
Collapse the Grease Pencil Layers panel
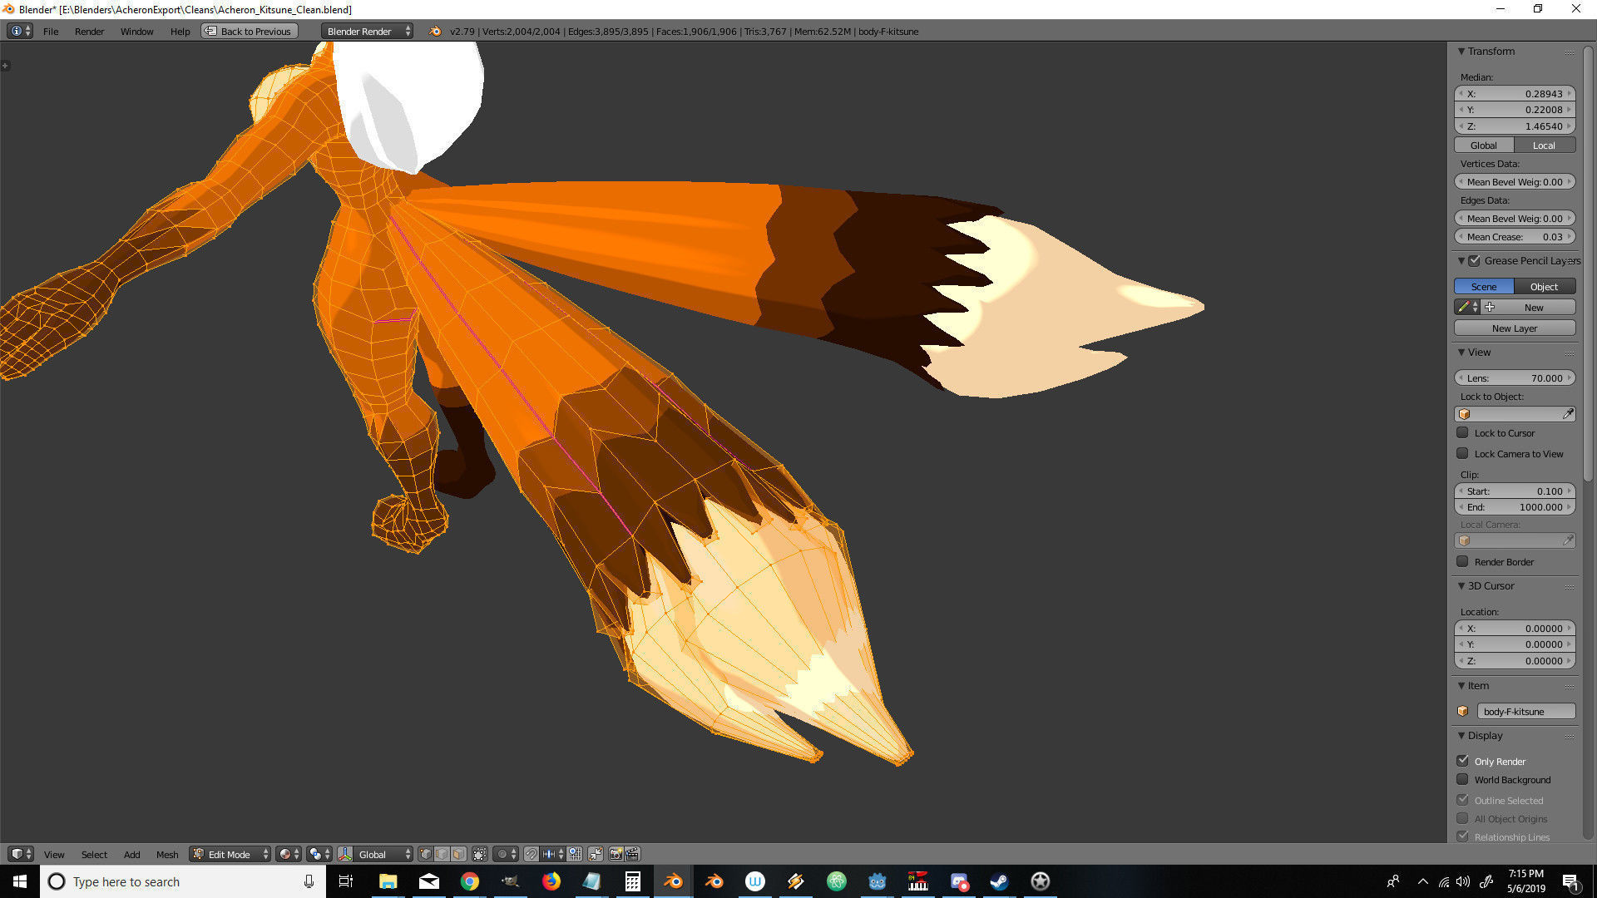tap(1461, 260)
